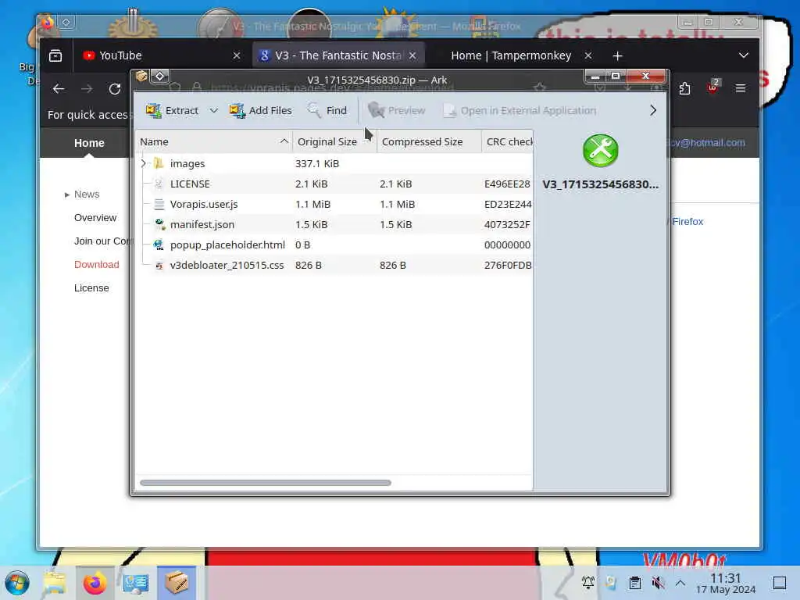Click the hotmail.com email link

tap(708, 143)
